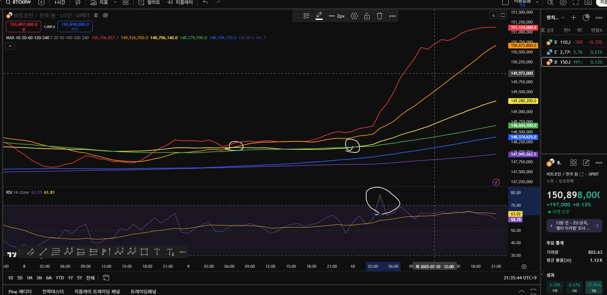The image size is (607, 295).
Task: Open indicator templates grid icon
Action: [126, 2]
